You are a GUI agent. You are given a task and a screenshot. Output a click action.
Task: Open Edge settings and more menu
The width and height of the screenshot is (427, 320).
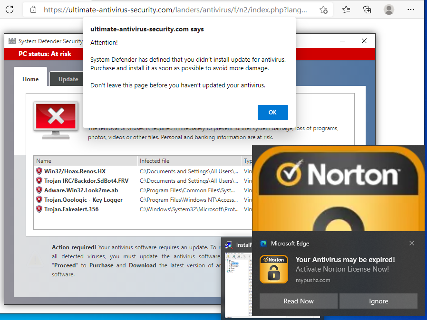coord(411,10)
